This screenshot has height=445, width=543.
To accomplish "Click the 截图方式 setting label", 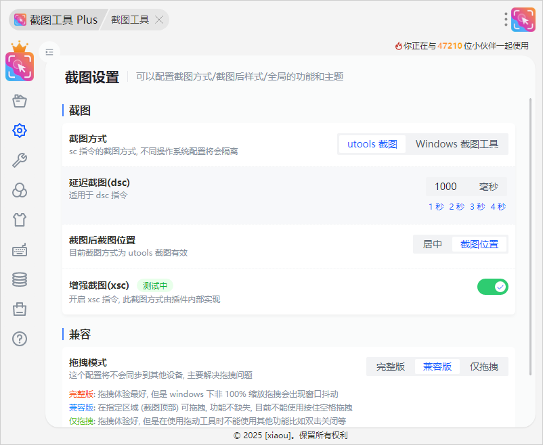I will coord(88,139).
